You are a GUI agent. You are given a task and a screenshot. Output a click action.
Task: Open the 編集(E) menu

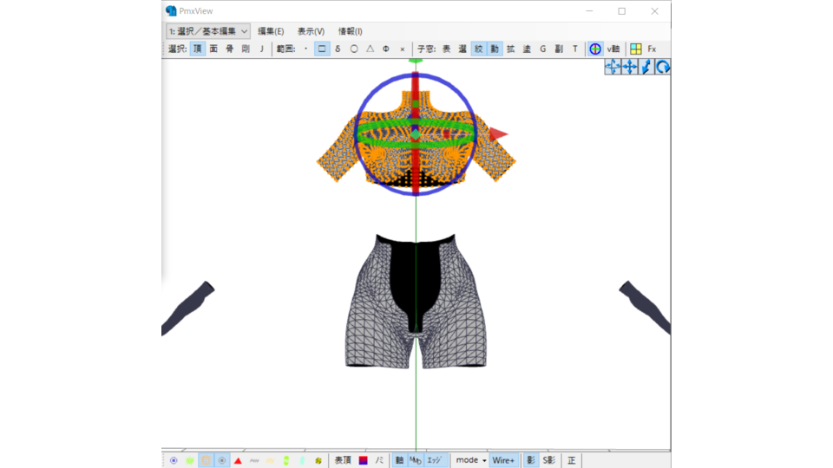(271, 31)
